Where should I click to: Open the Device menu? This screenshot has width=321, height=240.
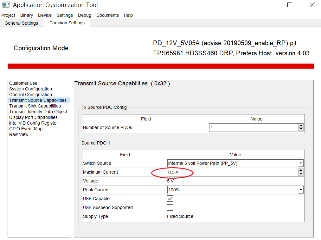click(x=45, y=15)
